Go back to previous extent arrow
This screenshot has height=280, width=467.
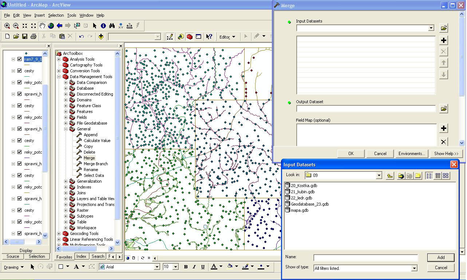tap(59, 26)
